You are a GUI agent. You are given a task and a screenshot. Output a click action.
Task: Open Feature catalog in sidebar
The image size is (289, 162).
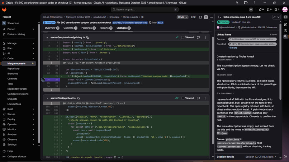point(16,34)
